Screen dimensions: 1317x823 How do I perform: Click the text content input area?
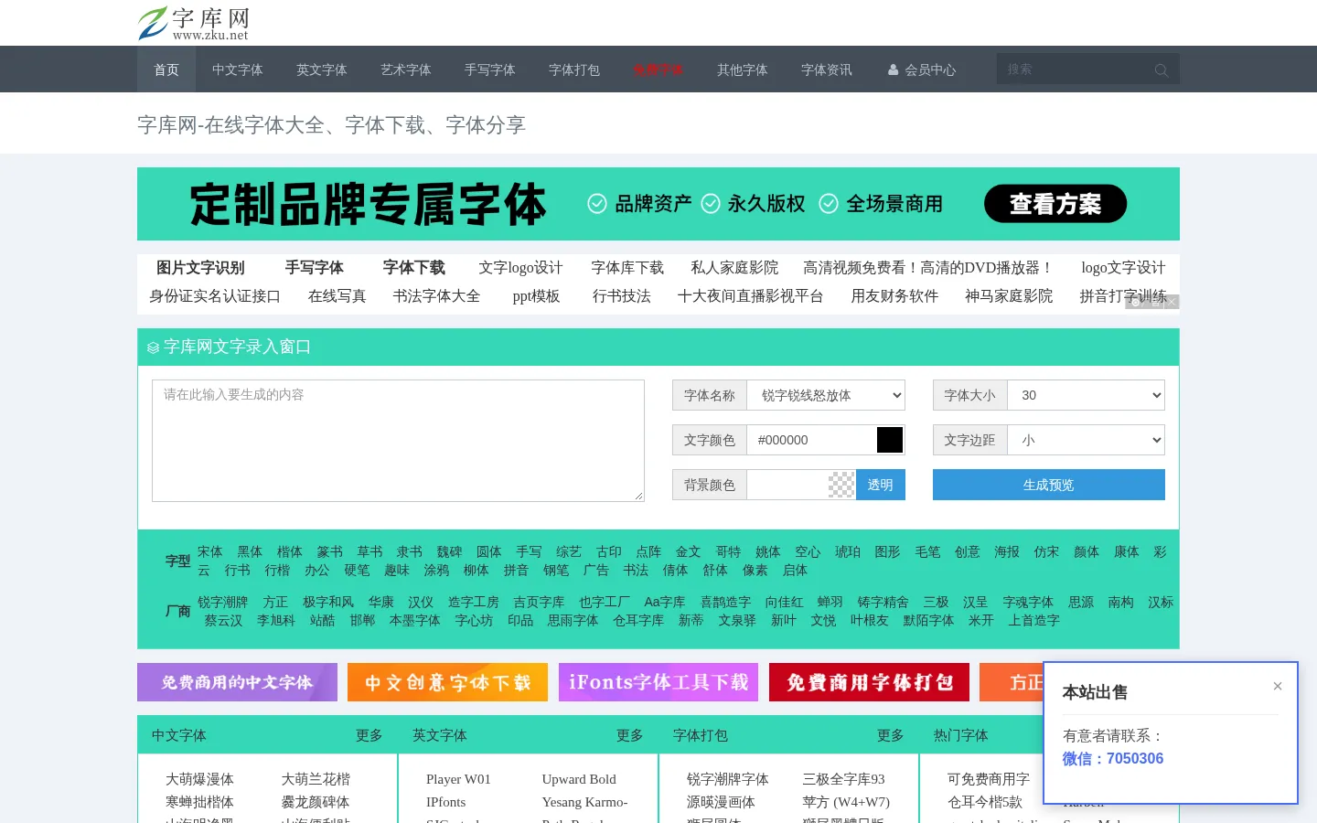coord(398,441)
